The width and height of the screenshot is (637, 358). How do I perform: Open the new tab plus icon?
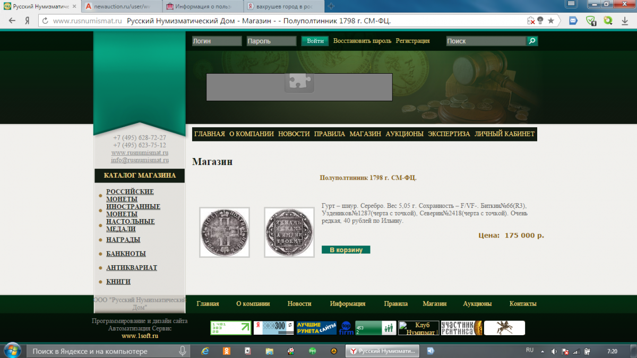point(331,6)
